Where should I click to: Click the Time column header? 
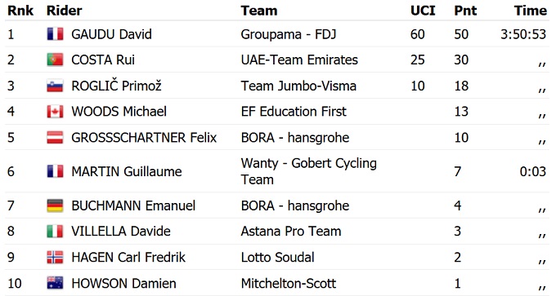tap(531, 11)
